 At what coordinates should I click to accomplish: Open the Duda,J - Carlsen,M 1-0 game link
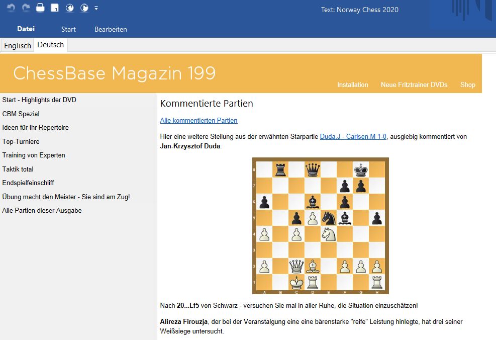[x=353, y=136]
